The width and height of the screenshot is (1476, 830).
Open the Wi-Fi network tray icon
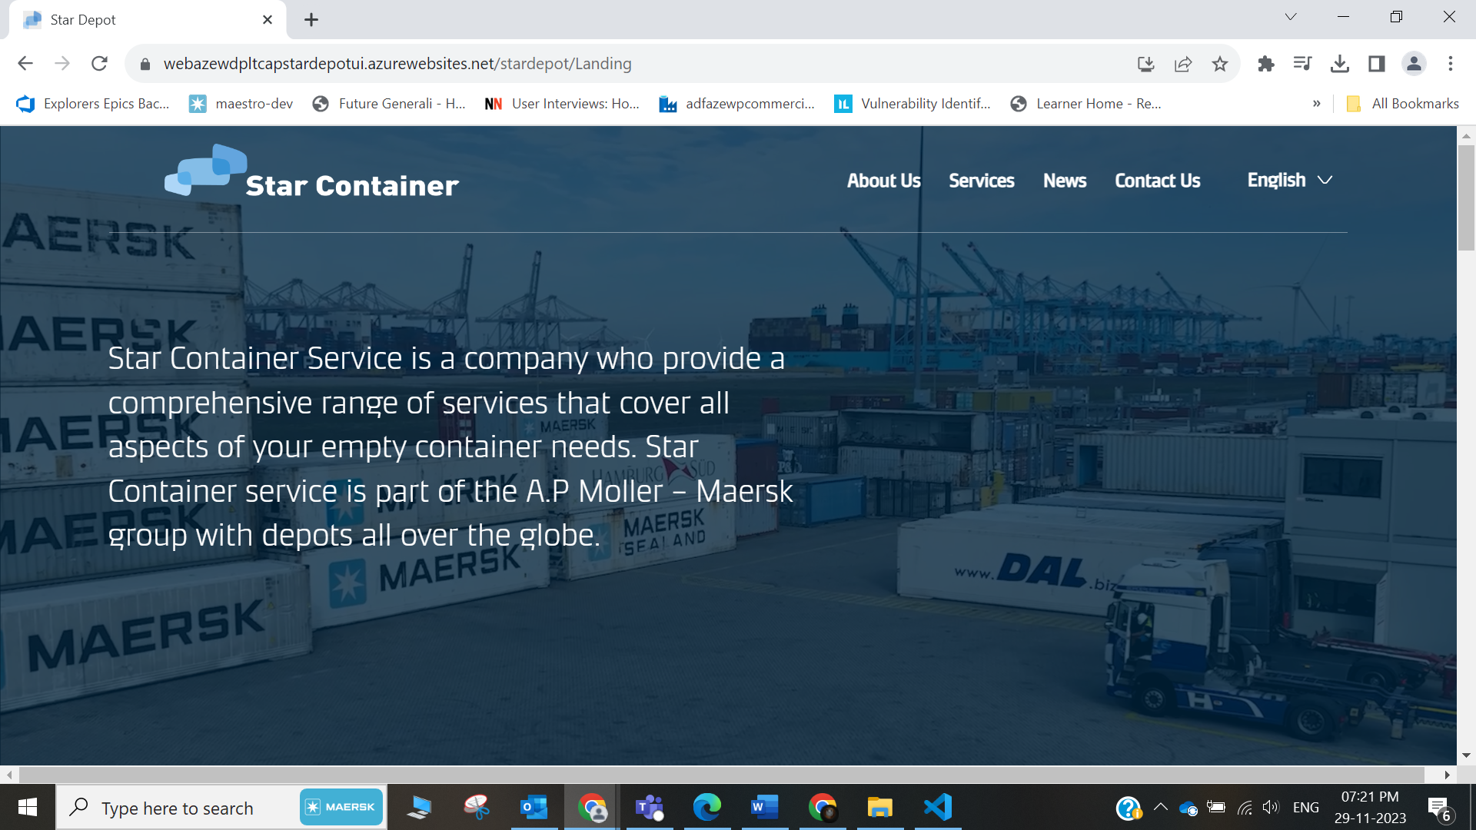1245,807
